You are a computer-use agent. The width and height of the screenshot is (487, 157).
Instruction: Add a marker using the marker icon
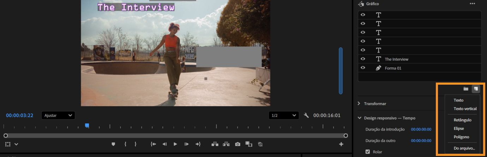pos(113,144)
